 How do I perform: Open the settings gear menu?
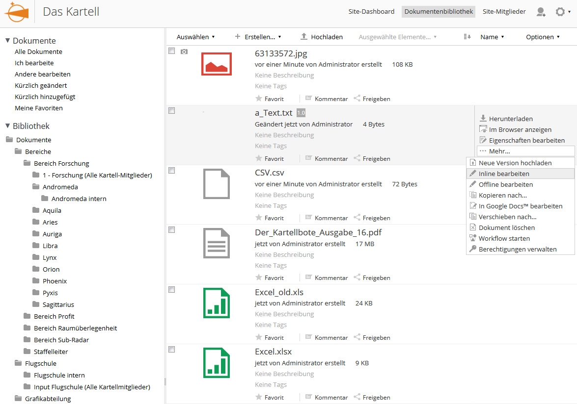click(560, 12)
